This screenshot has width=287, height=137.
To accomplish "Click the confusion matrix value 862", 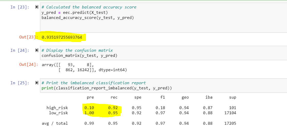I will (69, 70).
